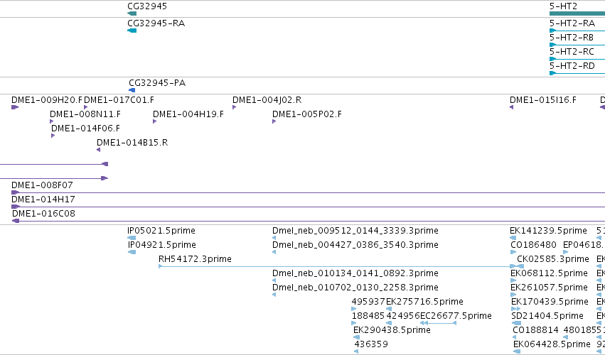
Task: Select the 436359 feature label
Action: [x=371, y=344]
